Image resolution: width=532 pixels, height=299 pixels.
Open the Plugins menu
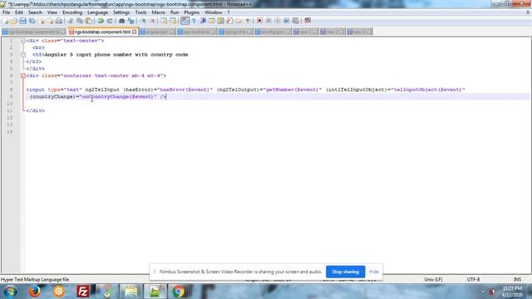tap(192, 12)
